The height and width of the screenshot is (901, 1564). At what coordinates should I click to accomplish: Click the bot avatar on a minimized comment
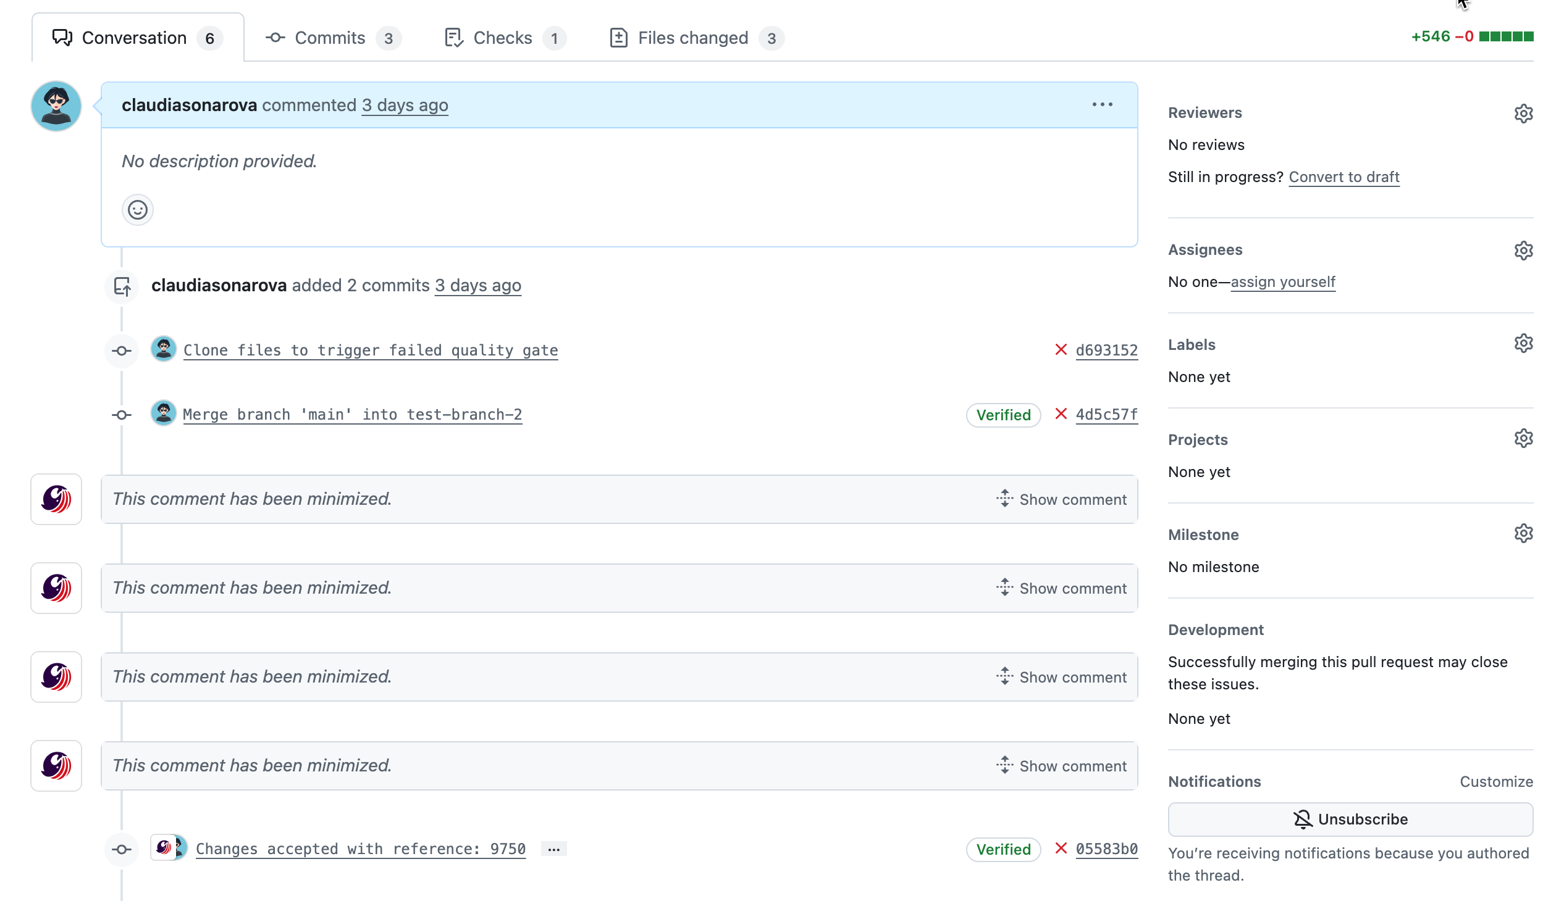tap(56, 499)
